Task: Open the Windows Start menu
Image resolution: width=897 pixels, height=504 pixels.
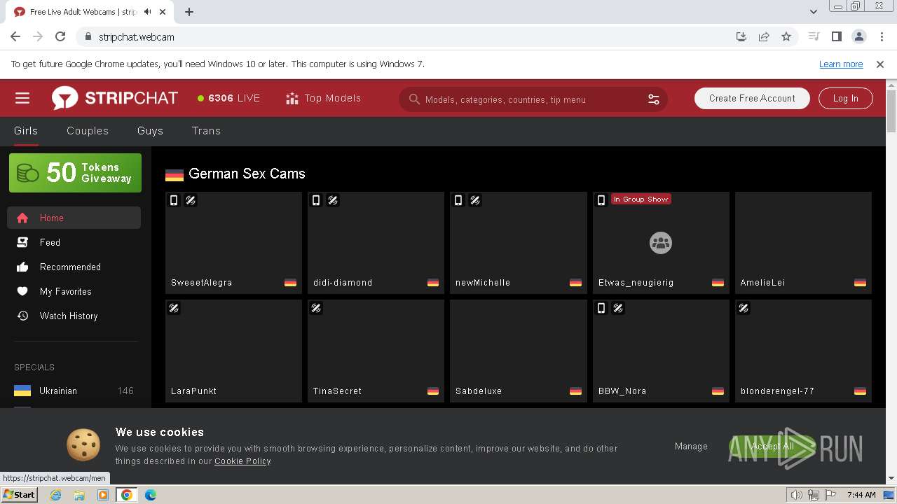Action: [x=19, y=495]
